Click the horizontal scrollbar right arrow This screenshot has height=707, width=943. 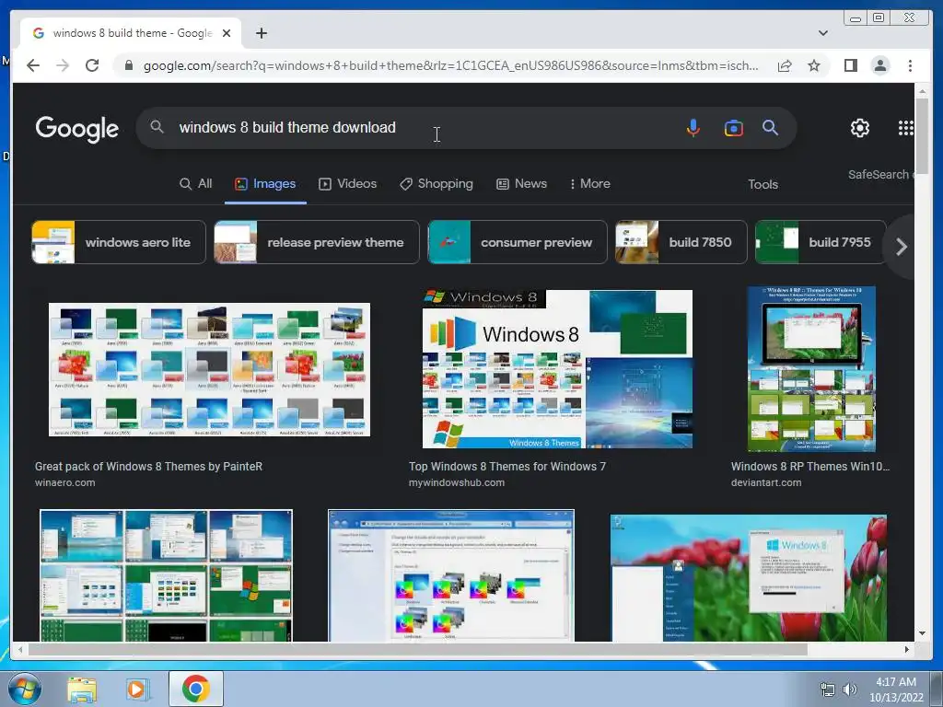(x=907, y=649)
